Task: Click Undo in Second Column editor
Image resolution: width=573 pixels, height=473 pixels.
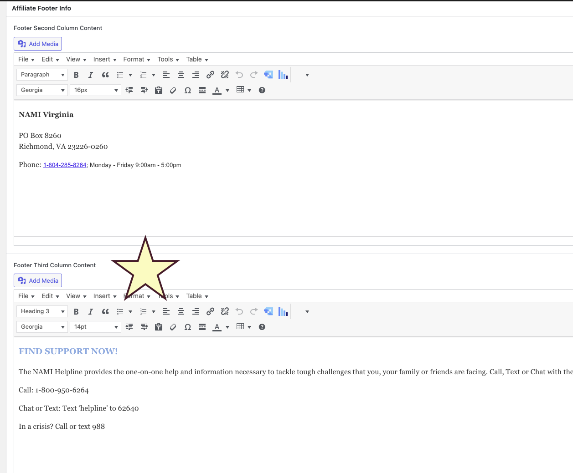Action: 239,75
